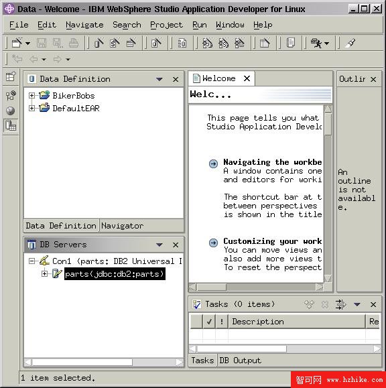The height and width of the screenshot is (388, 386).
Task: Select the Data perspective shortcut icon
Action: click(x=11, y=125)
